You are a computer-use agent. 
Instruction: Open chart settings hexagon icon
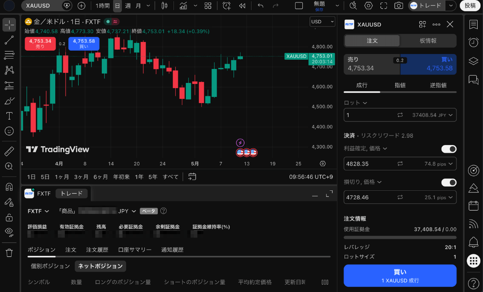369,5
